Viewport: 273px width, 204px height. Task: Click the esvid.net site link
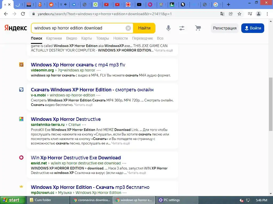tap(39, 163)
